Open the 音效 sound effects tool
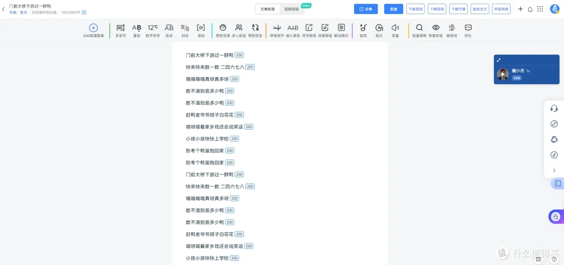Viewport: 564px width, 265px height. point(363,31)
